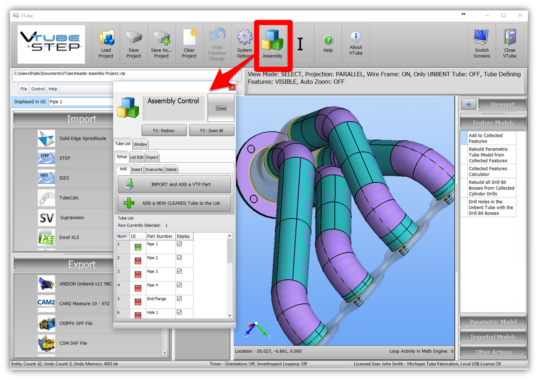
Task: Choose the Excel XLS import icon
Action: point(47,237)
